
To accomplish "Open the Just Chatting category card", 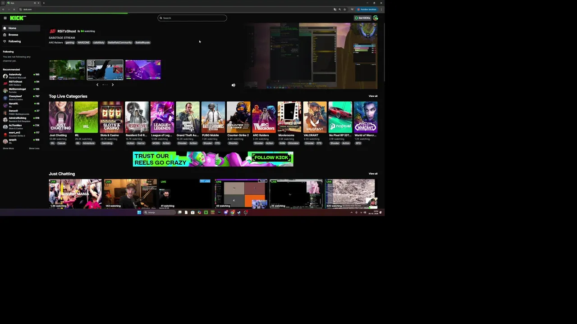I will pos(60,117).
